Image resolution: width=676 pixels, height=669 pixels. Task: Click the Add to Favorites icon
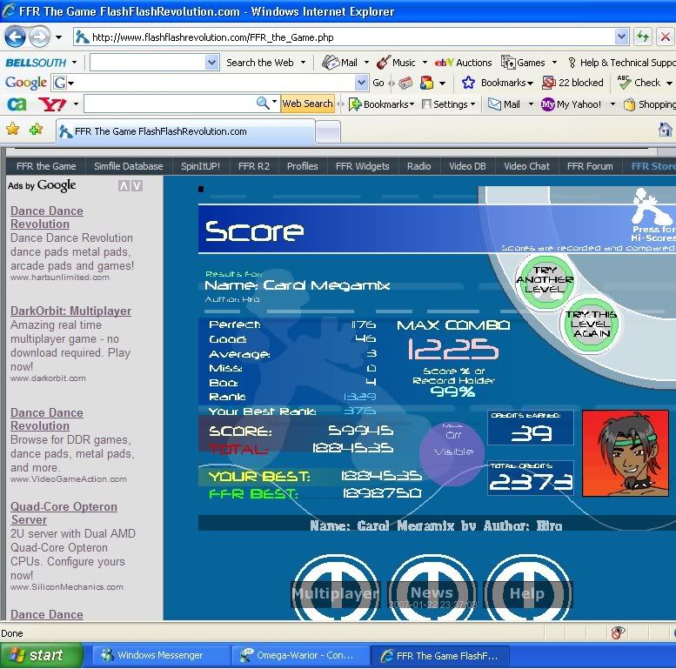[x=36, y=130]
